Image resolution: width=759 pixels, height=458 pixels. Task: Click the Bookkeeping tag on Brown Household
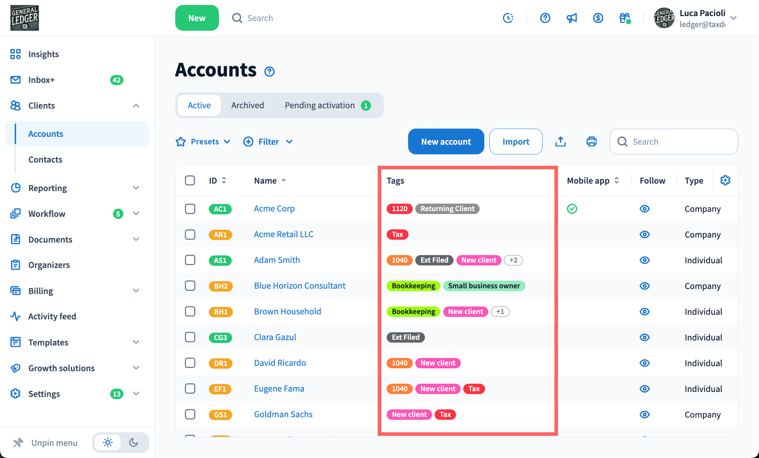pos(413,312)
